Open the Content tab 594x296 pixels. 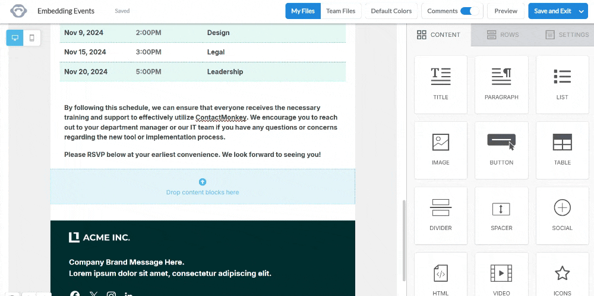coord(439,35)
